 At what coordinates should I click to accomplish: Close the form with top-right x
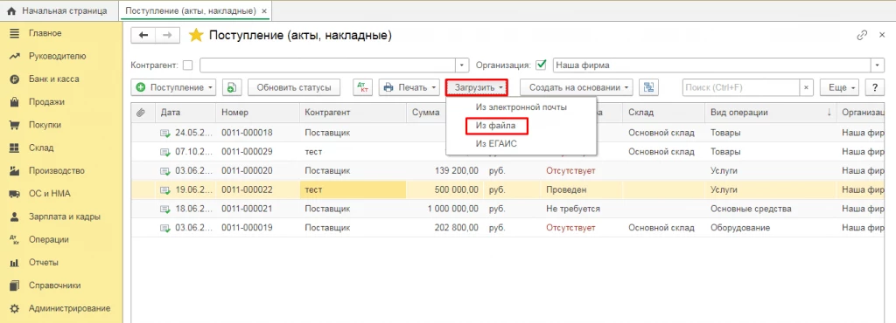882,35
